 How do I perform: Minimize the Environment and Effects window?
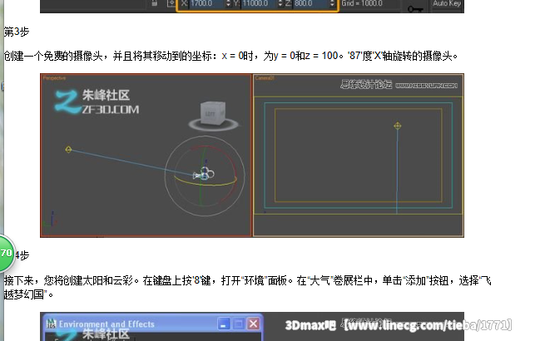[223, 324]
